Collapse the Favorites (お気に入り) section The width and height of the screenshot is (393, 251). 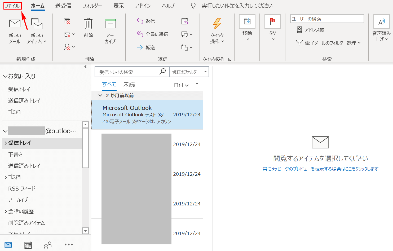click(5, 76)
